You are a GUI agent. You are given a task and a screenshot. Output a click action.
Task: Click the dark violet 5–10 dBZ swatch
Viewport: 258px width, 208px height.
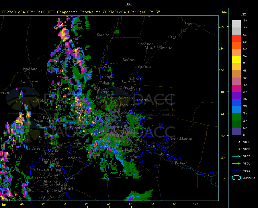click(x=236, y=131)
